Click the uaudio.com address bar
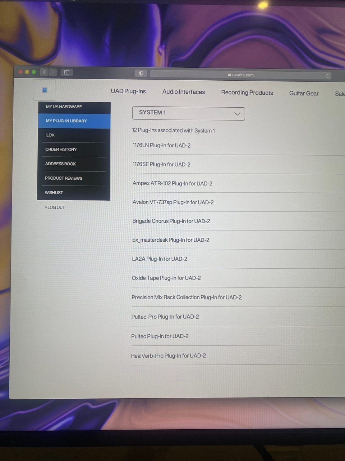Viewport: 345px width, 461px height. coord(240,75)
